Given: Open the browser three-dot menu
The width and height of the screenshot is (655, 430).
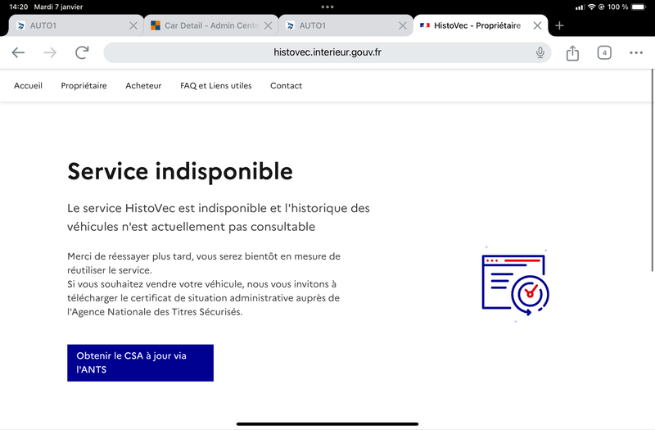Looking at the screenshot, I should 636,52.
